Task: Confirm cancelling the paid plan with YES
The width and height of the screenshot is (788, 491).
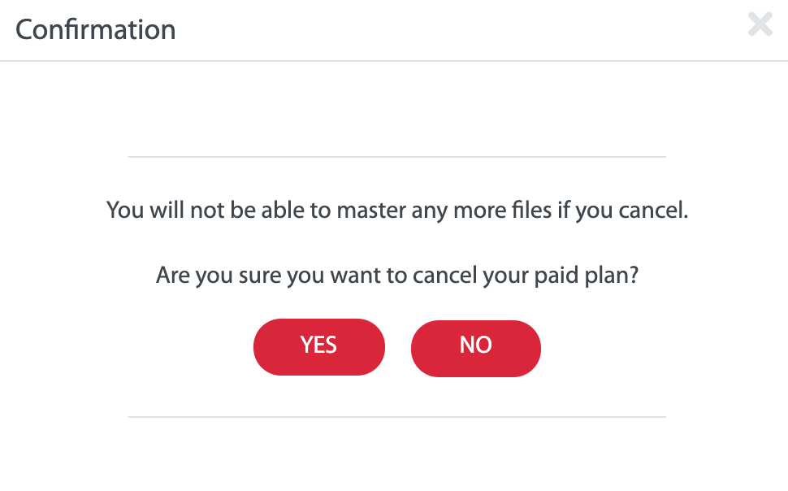Action: pyautogui.click(x=319, y=346)
